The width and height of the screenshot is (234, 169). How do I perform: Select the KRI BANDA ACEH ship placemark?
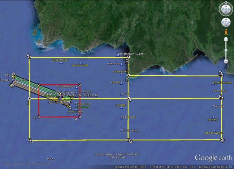pos(118,55)
